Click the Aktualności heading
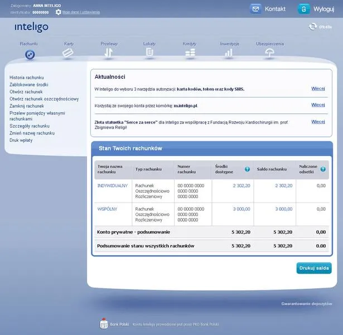Viewport: 343px width, 335px height. 110,76
